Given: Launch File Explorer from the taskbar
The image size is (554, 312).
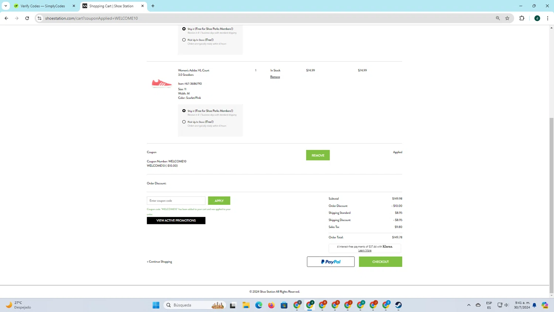Looking at the screenshot, I should point(246,305).
